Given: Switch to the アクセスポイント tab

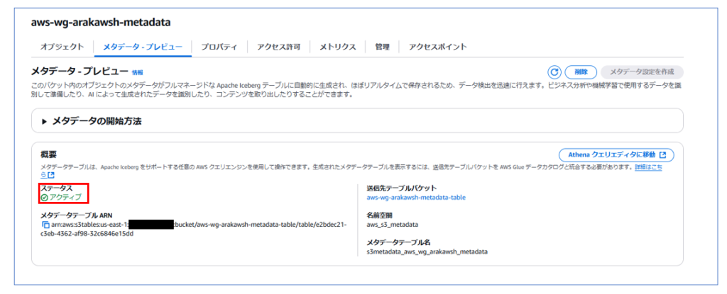Looking at the screenshot, I should [437, 47].
